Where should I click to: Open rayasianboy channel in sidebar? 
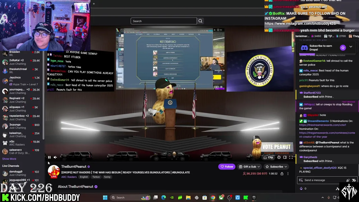click(x=21, y=118)
